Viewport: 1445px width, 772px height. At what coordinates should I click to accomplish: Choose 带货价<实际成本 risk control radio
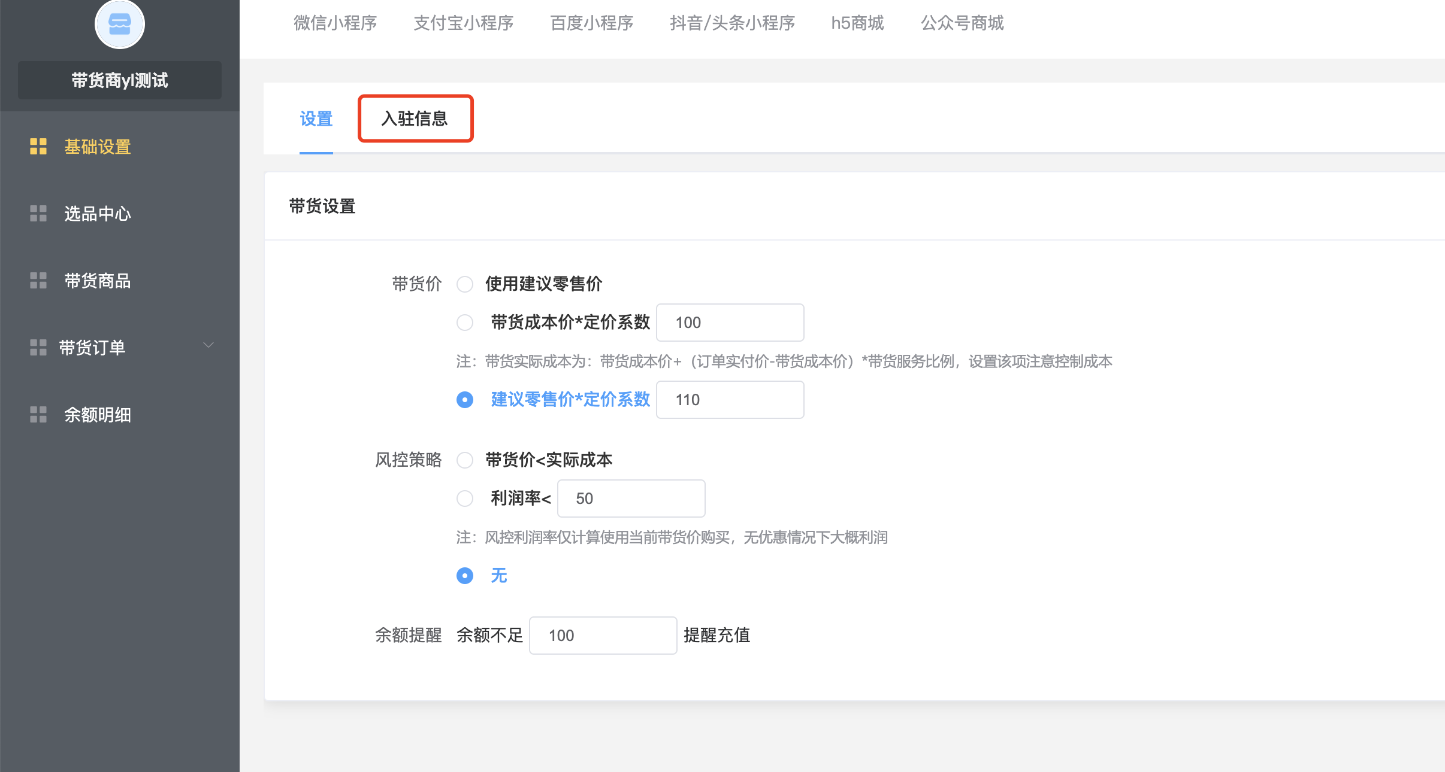pyautogui.click(x=465, y=460)
